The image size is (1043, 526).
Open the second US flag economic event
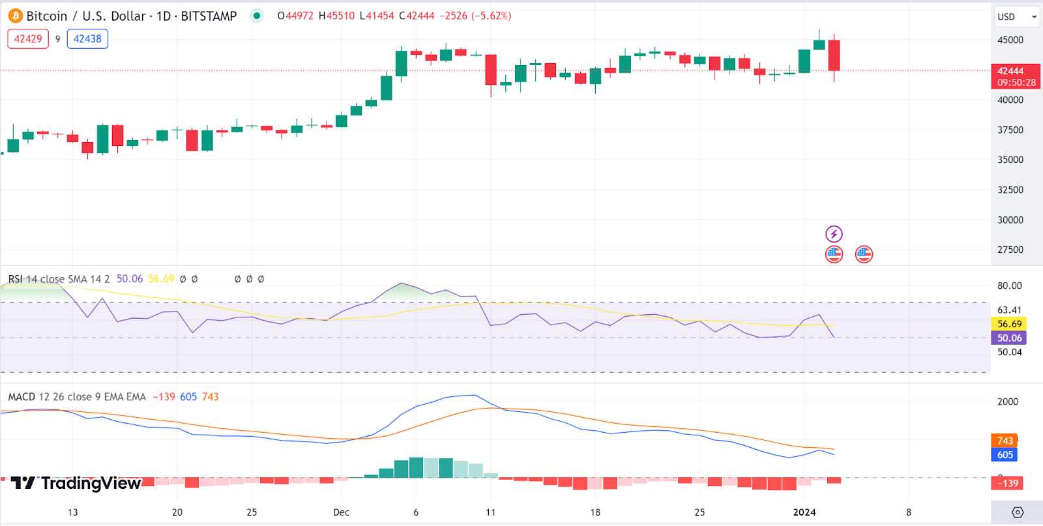[x=864, y=254]
